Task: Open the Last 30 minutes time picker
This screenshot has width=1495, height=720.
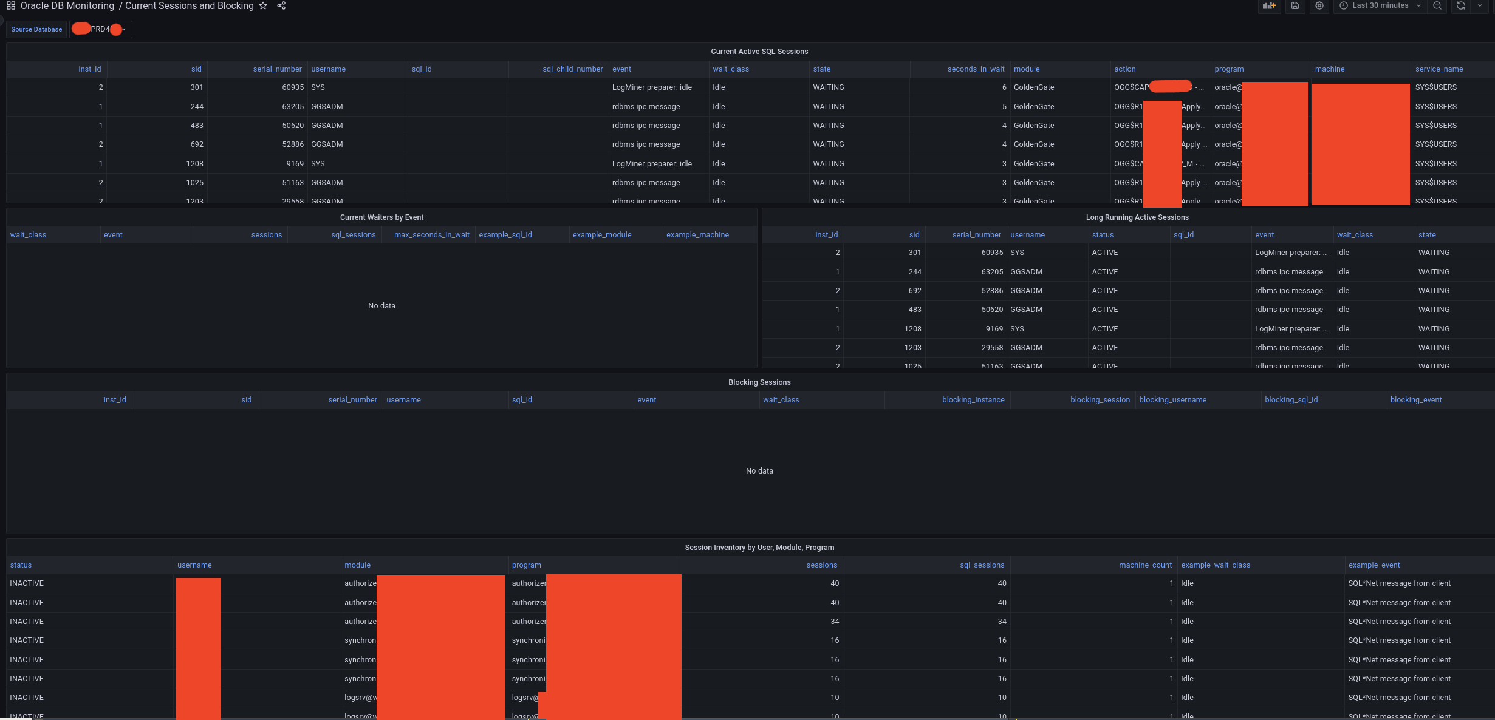Action: coord(1380,5)
